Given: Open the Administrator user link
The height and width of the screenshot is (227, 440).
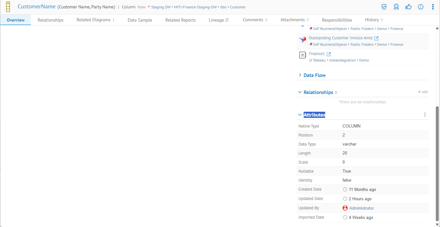Looking at the screenshot, I should pyautogui.click(x=362, y=208).
